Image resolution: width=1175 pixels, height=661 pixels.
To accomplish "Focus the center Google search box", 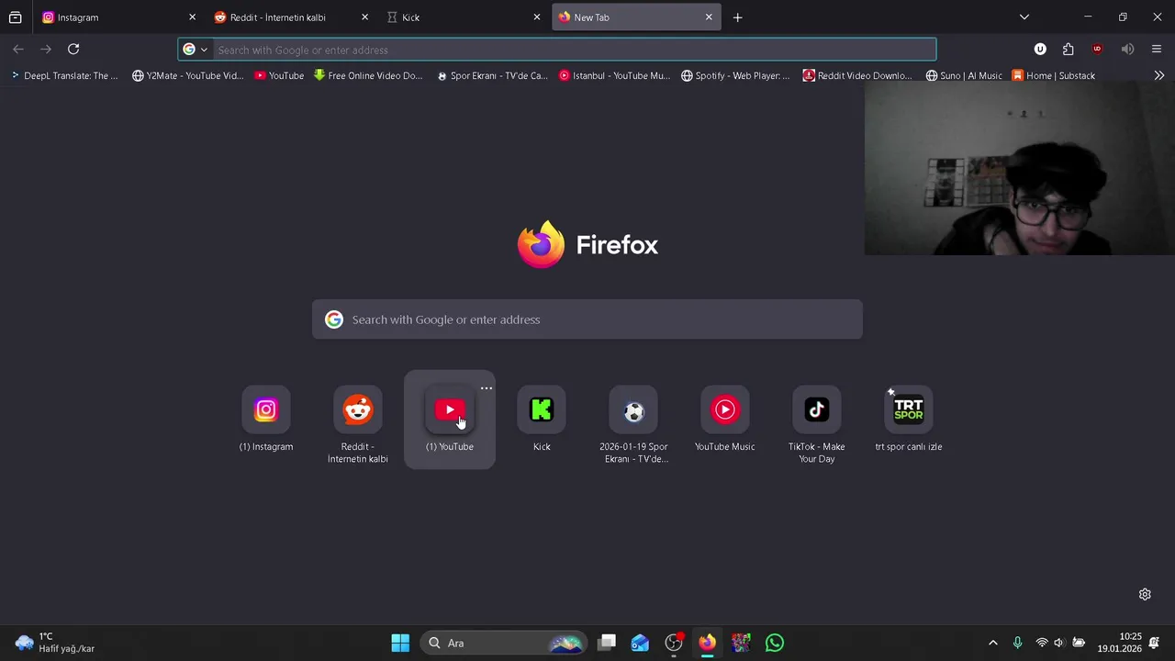I will tap(587, 319).
